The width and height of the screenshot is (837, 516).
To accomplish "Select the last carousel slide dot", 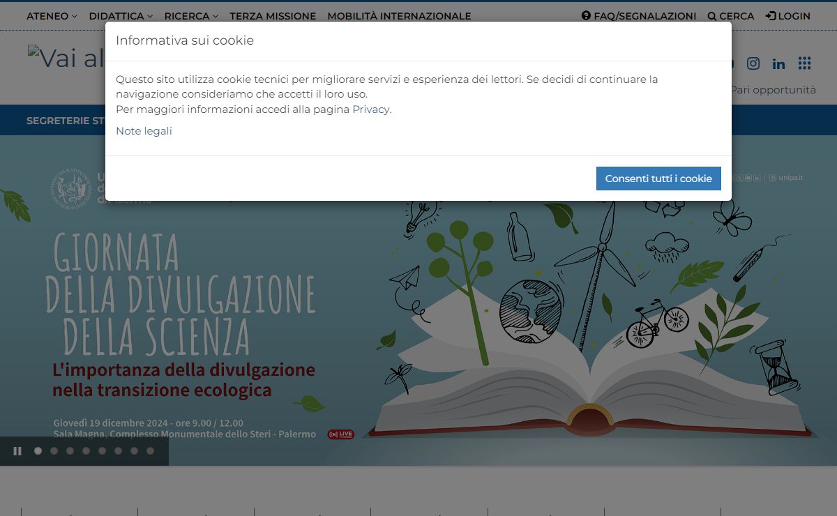I will tap(150, 451).
